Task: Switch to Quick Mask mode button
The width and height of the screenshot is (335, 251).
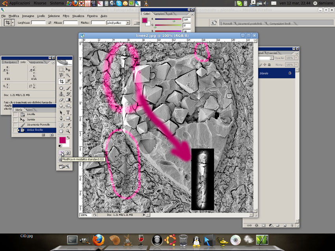Action: click(68, 153)
